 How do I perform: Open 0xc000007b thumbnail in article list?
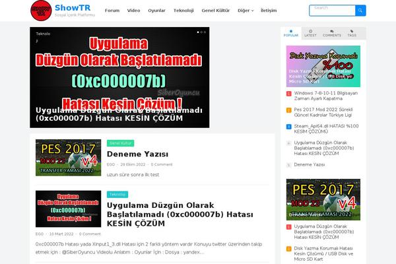[68, 209]
